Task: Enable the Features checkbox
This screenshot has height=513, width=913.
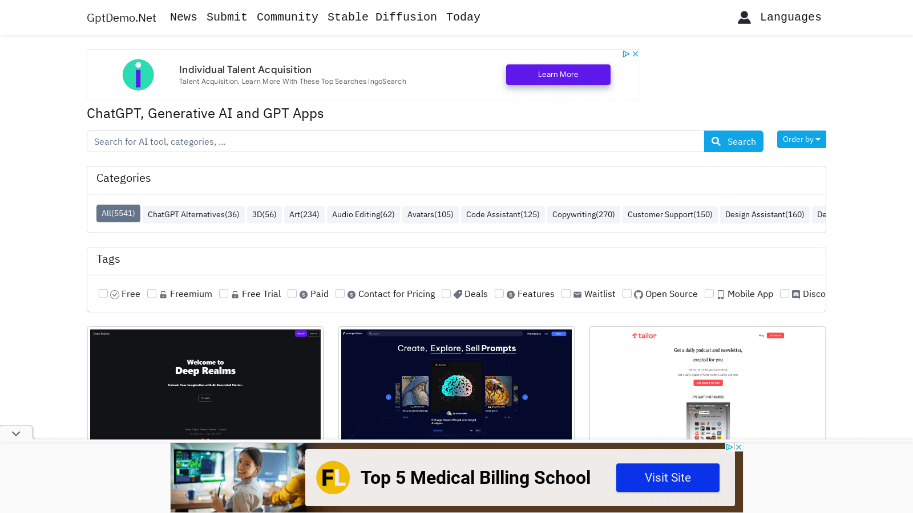Action: click(499, 294)
